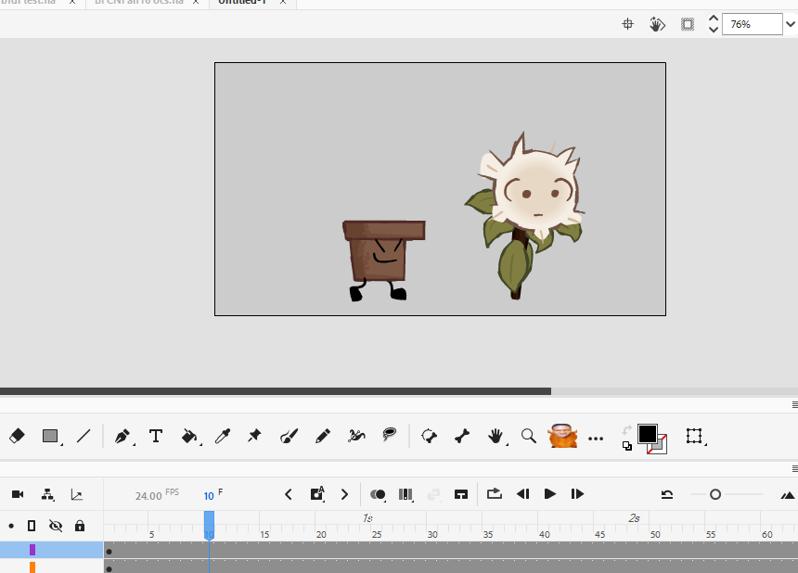Click the timeline zoom slider handle

[715, 494]
